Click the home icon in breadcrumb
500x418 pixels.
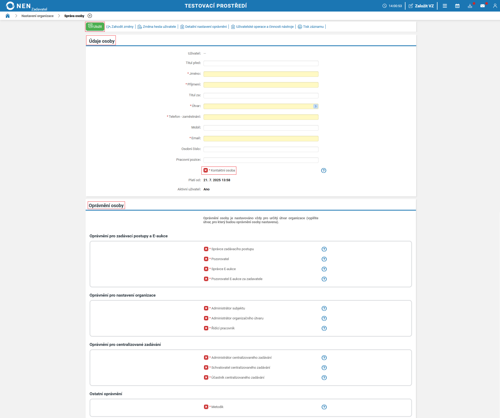8,16
